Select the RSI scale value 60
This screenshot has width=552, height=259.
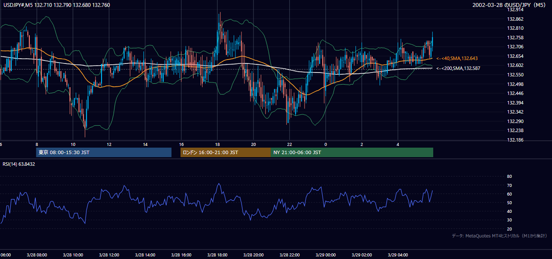(x=509, y=194)
